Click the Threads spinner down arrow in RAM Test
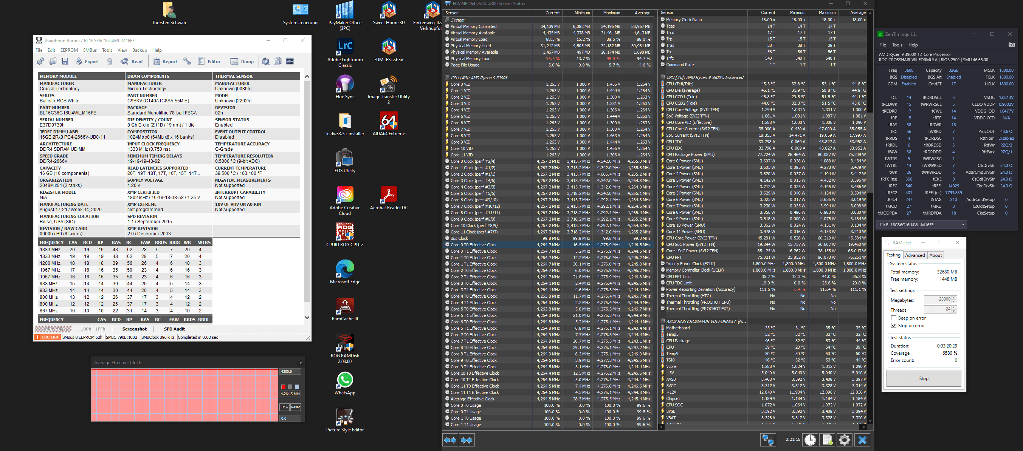The image size is (1023, 451). click(953, 311)
